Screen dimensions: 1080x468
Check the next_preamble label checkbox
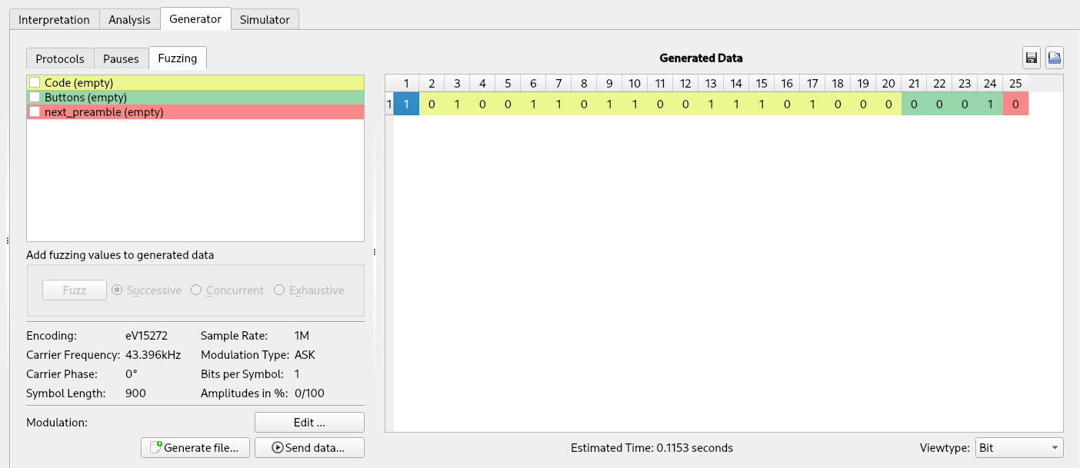pyautogui.click(x=35, y=112)
